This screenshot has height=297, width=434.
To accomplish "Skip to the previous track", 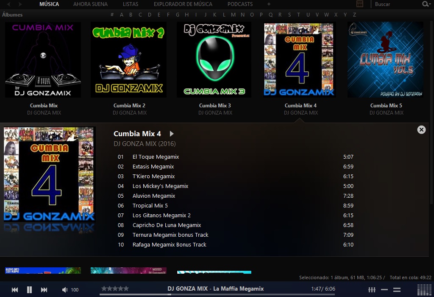I will (15, 290).
